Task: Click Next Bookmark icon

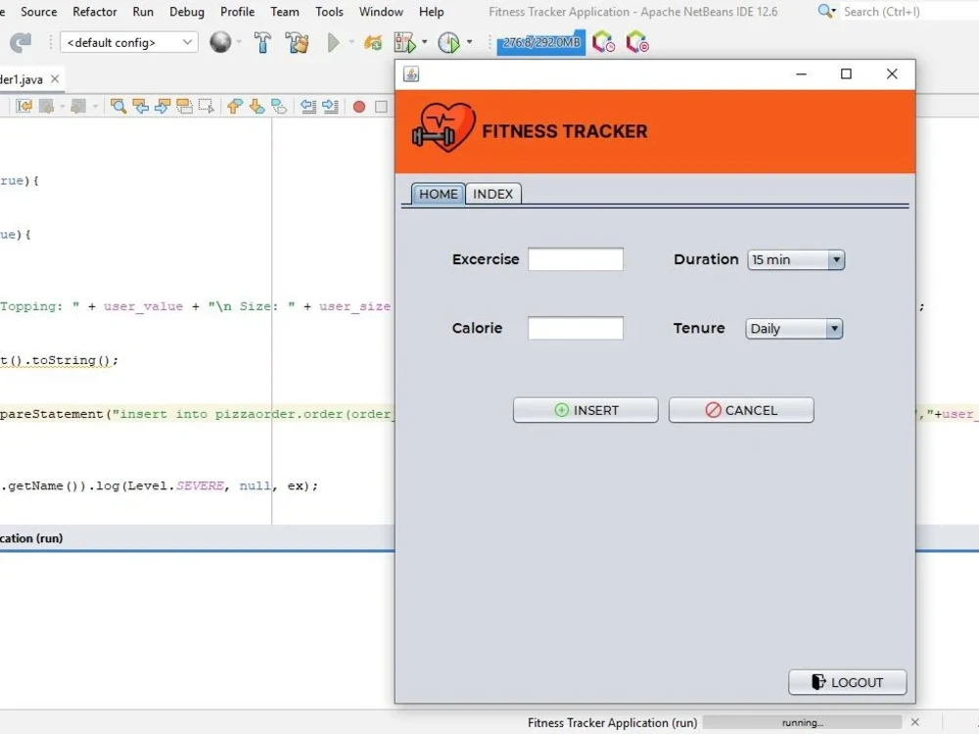Action: point(256,106)
